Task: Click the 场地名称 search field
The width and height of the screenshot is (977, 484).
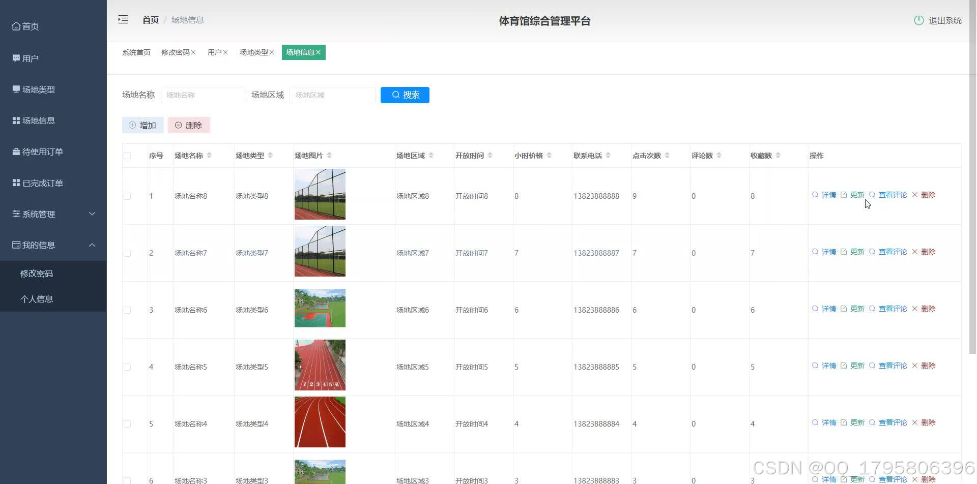Action: (x=203, y=95)
